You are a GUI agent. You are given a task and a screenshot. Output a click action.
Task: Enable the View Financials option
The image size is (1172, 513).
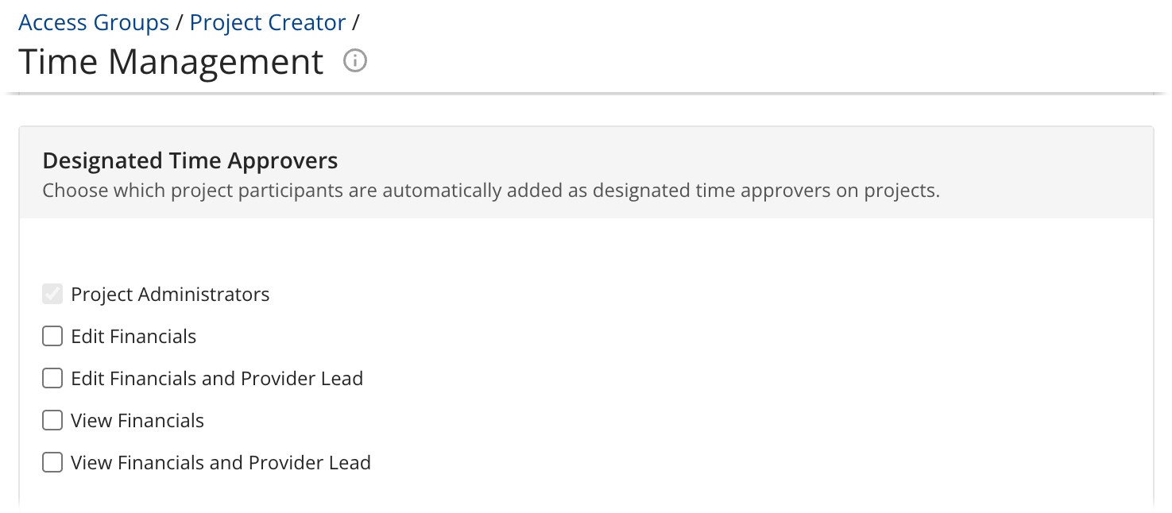coord(52,420)
